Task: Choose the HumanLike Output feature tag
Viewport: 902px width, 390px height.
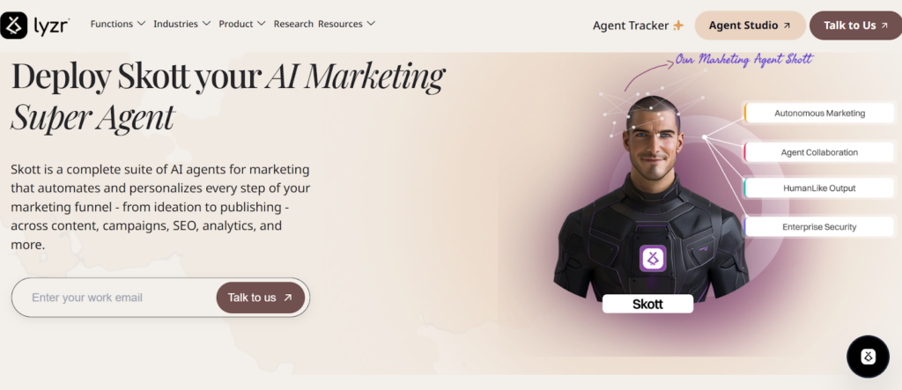Action: pos(819,188)
